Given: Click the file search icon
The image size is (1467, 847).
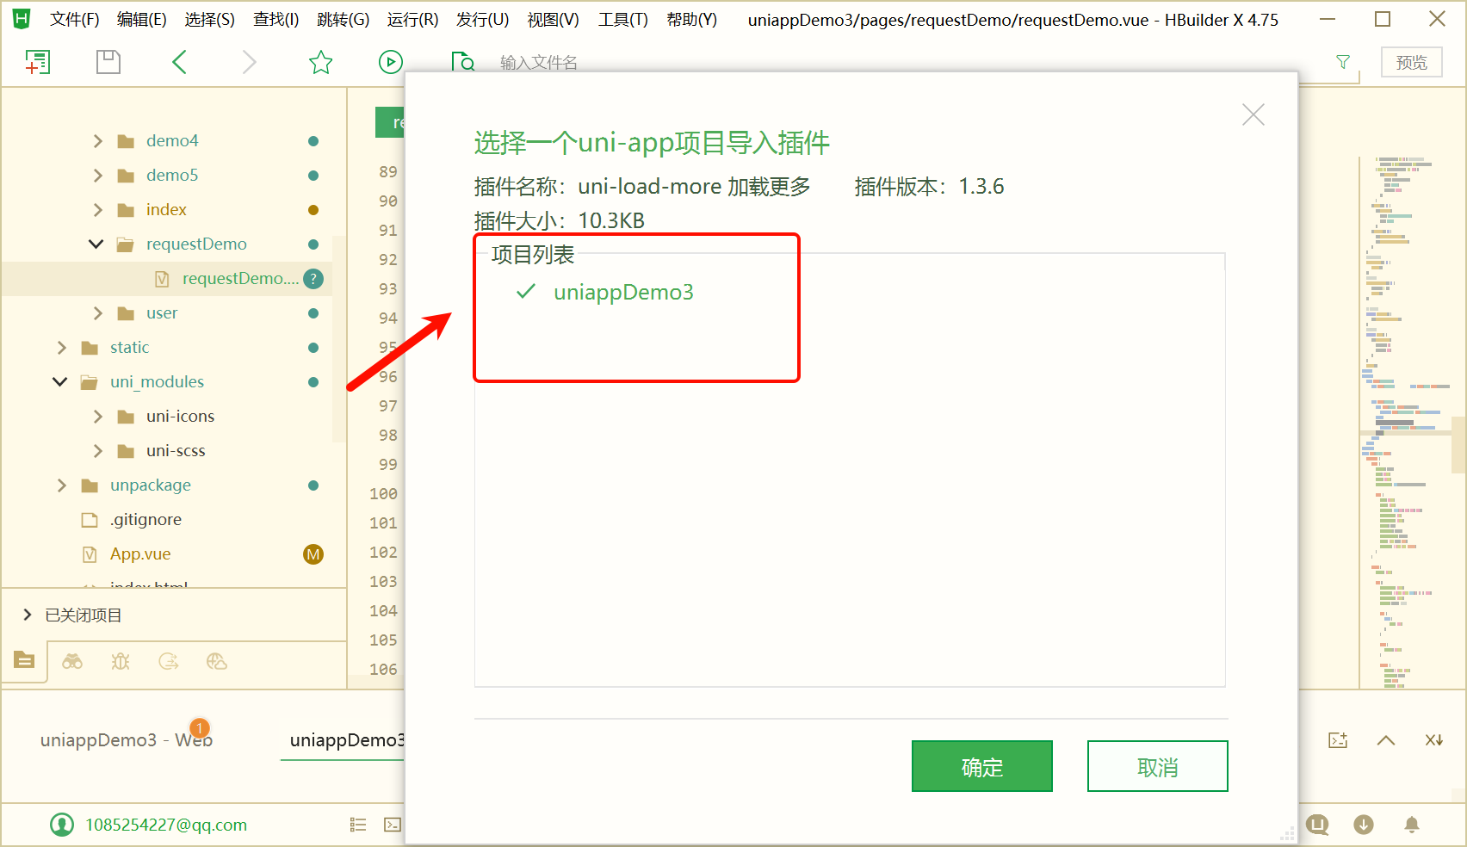Looking at the screenshot, I should pos(463,62).
